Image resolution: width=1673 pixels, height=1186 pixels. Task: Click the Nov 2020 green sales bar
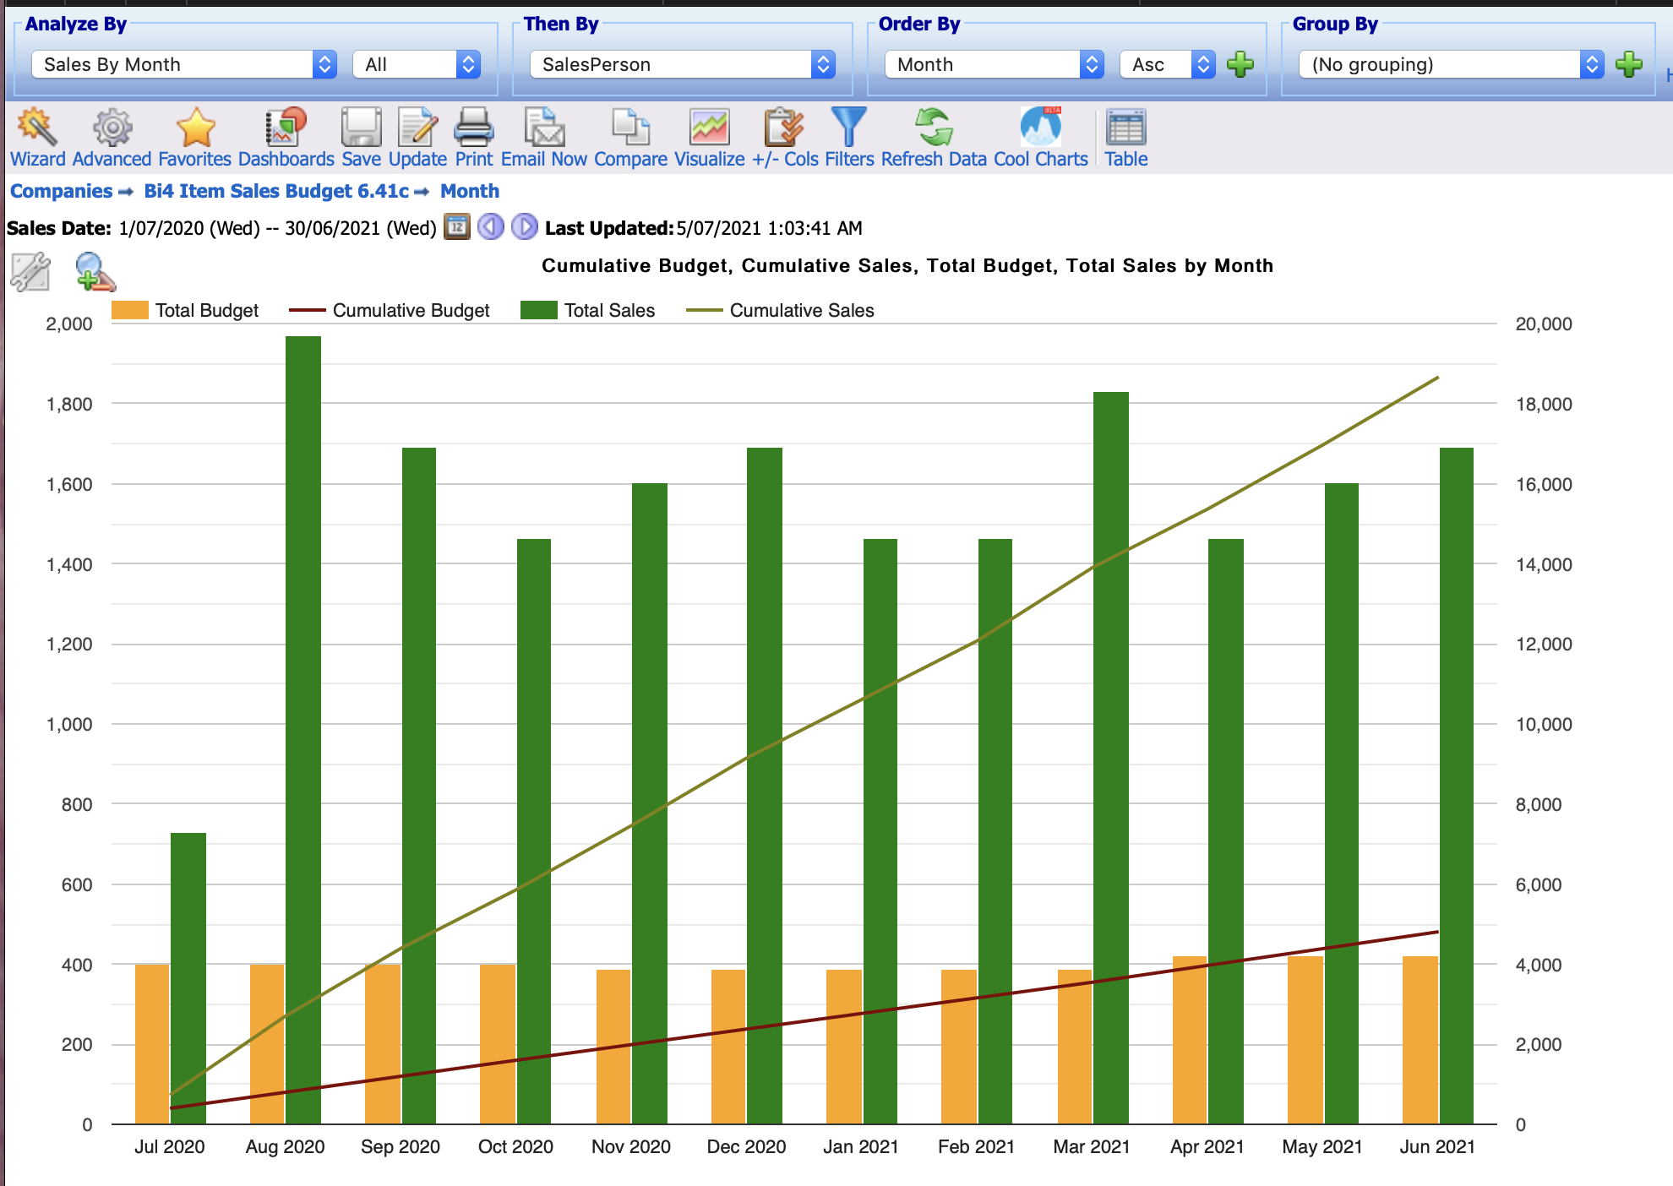pyautogui.click(x=650, y=803)
